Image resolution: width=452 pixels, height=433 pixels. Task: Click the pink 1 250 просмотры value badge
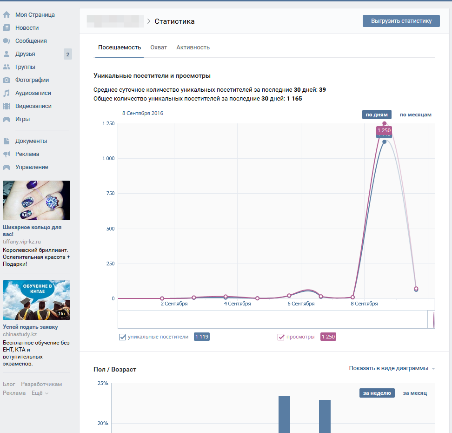pos(328,337)
